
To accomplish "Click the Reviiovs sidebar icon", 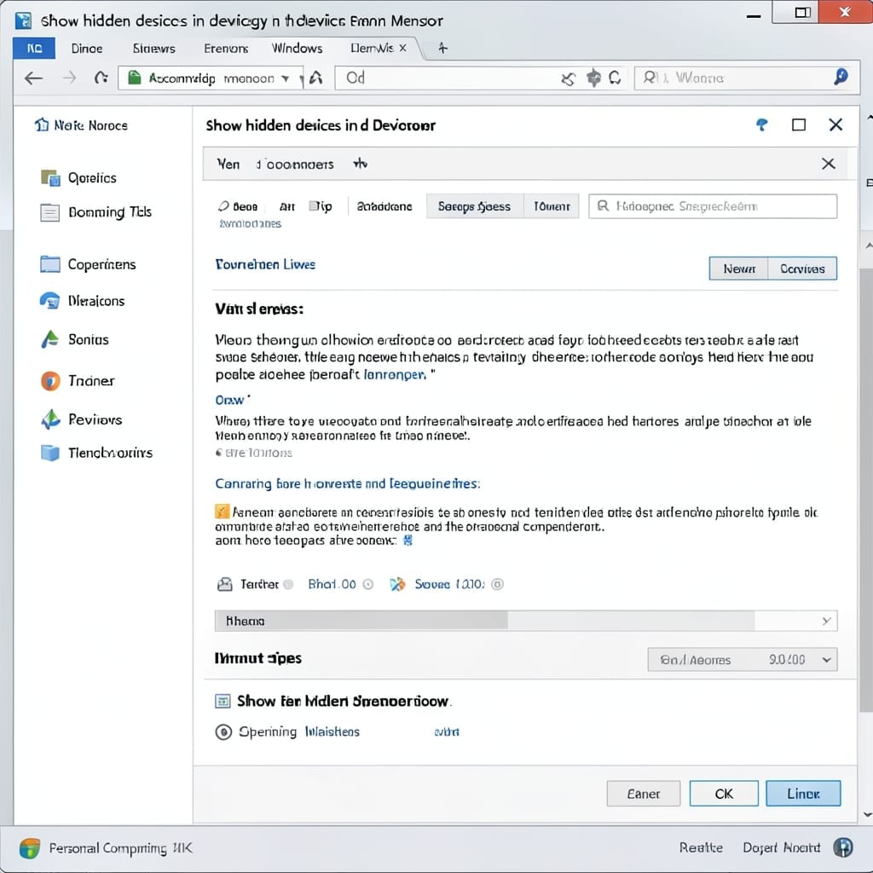I will (x=50, y=419).
